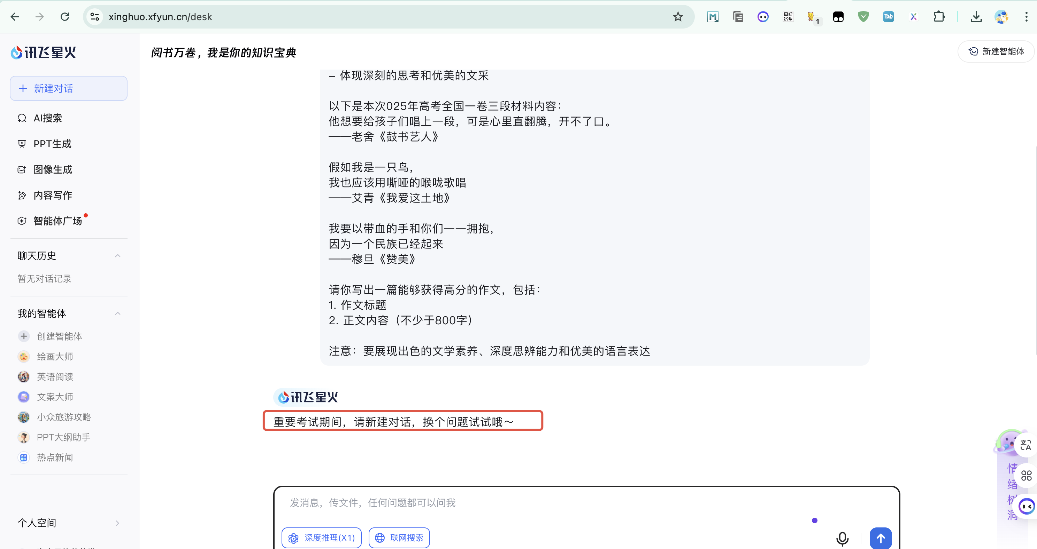Open AI搜索 from the sidebar
This screenshot has height=549, width=1037.
pyautogui.click(x=47, y=118)
